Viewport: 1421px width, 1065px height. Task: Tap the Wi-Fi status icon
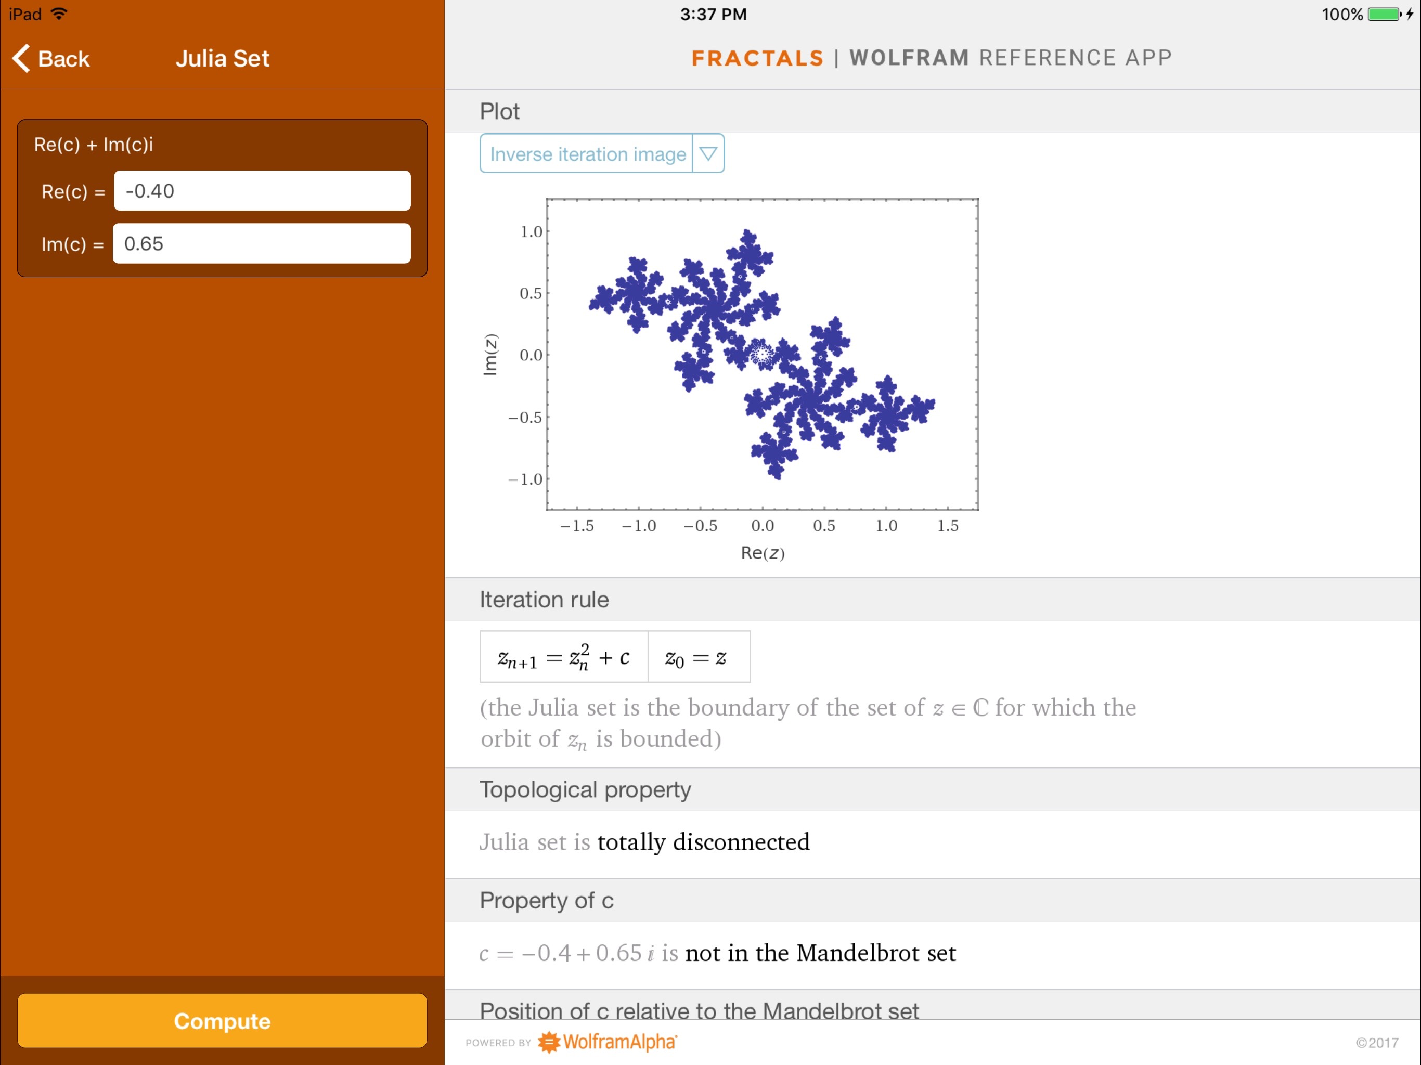click(x=59, y=14)
